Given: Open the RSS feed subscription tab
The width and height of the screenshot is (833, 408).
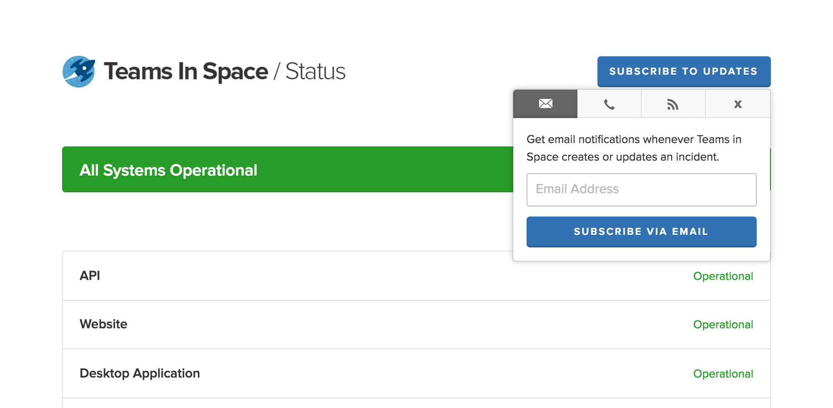Looking at the screenshot, I should 673,104.
